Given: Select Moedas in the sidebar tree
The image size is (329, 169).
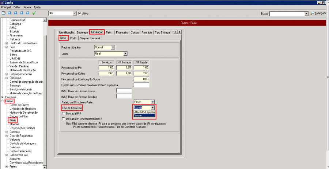Looking at the screenshot, I should click(x=15, y=124).
